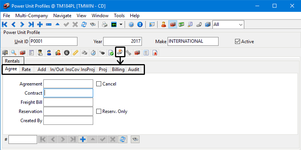Click the printer icon
The height and width of the screenshot is (150, 301).
(x=105, y=24)
